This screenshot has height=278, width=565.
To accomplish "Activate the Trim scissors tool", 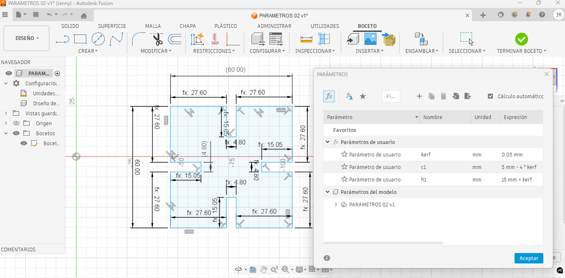I will click(x=158, y=40).
